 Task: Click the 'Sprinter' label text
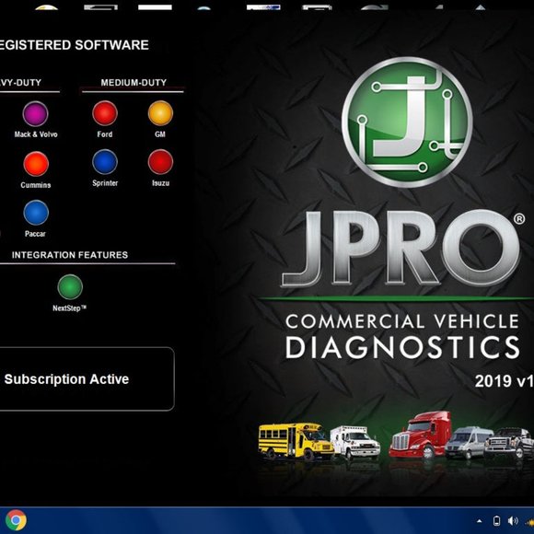click(105, 183)
